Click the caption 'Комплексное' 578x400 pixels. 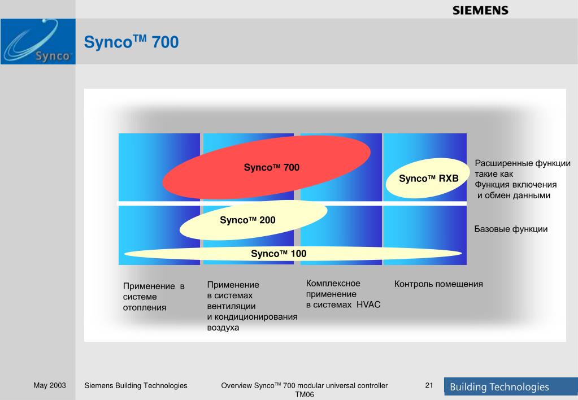[x=333, y=284]
